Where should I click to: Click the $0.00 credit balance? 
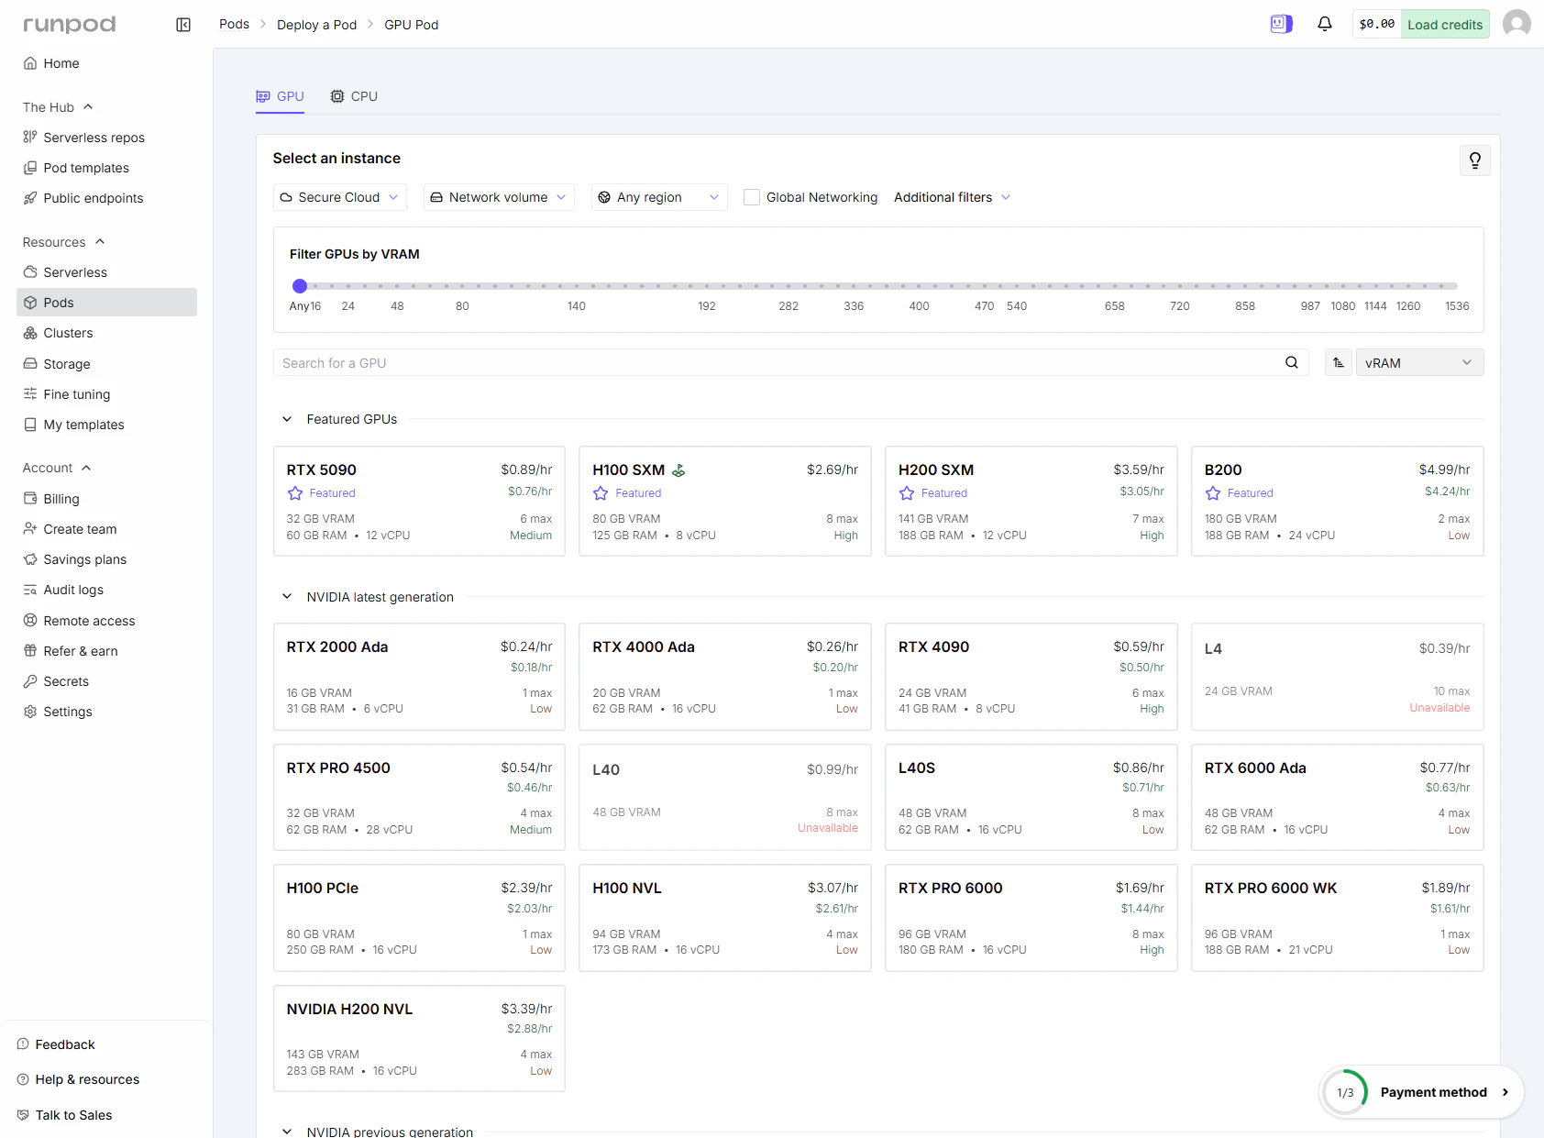1377,24
